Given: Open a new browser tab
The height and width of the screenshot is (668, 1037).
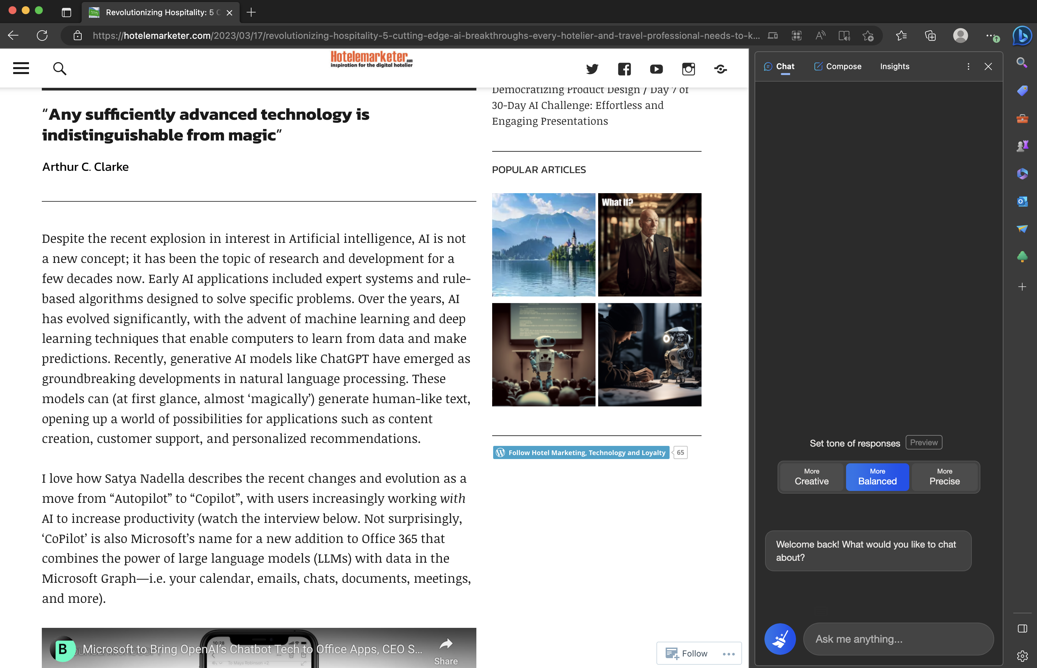Looking at the screenshot, I should point(251,13).
